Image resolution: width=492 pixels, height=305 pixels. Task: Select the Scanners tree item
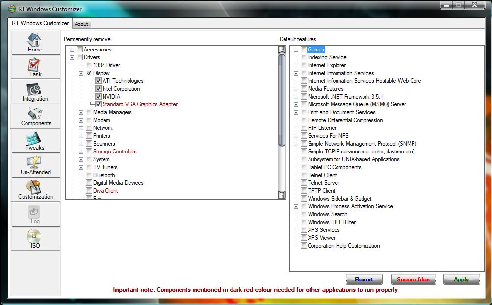click(104, 143)
